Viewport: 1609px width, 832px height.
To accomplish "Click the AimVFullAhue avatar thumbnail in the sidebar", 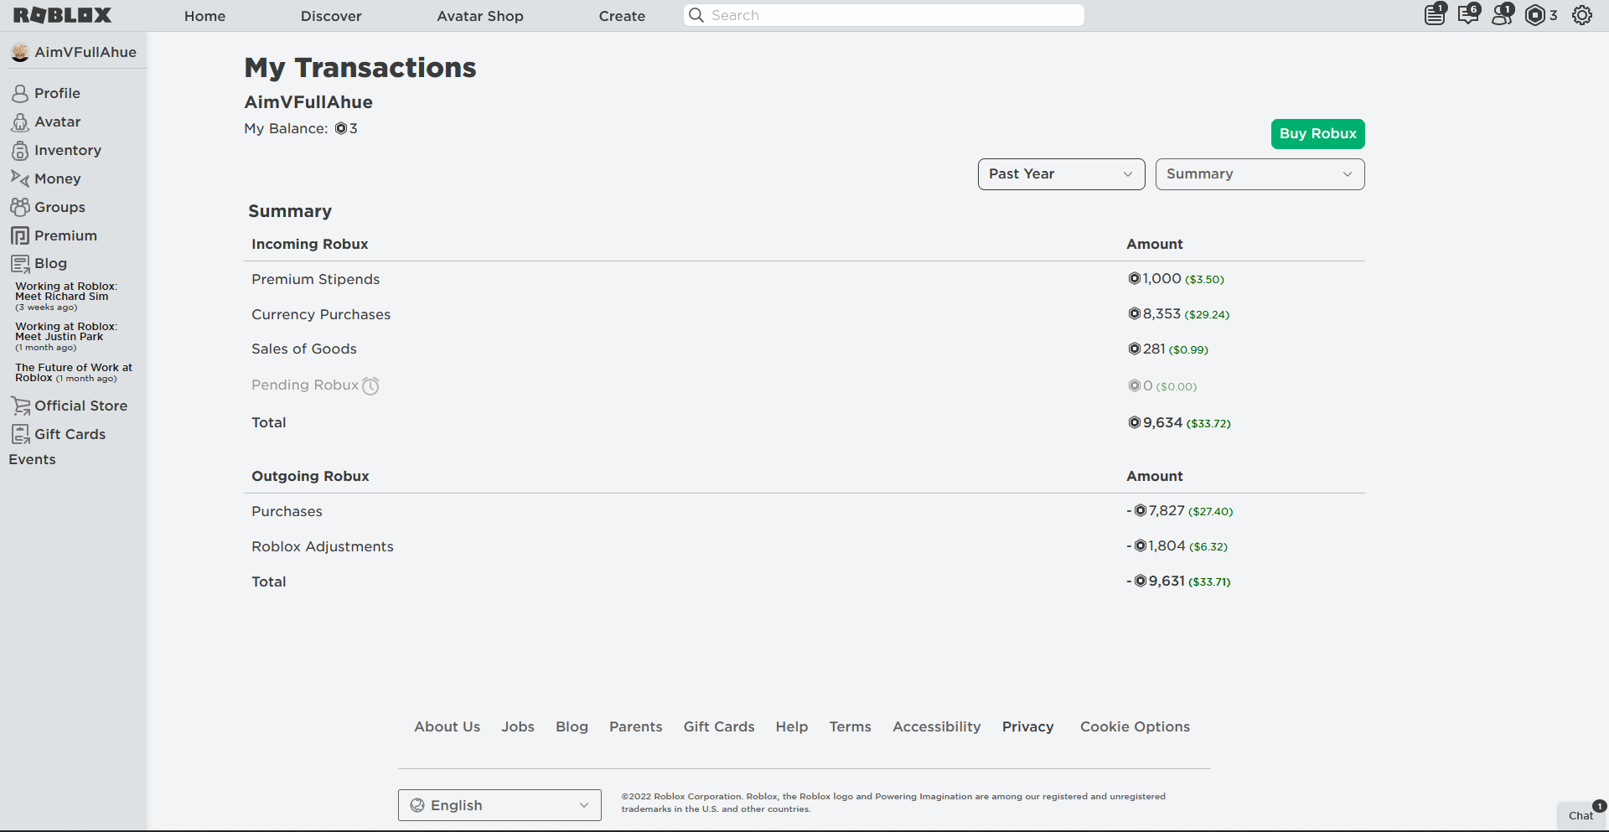I will tap(20, 52).
